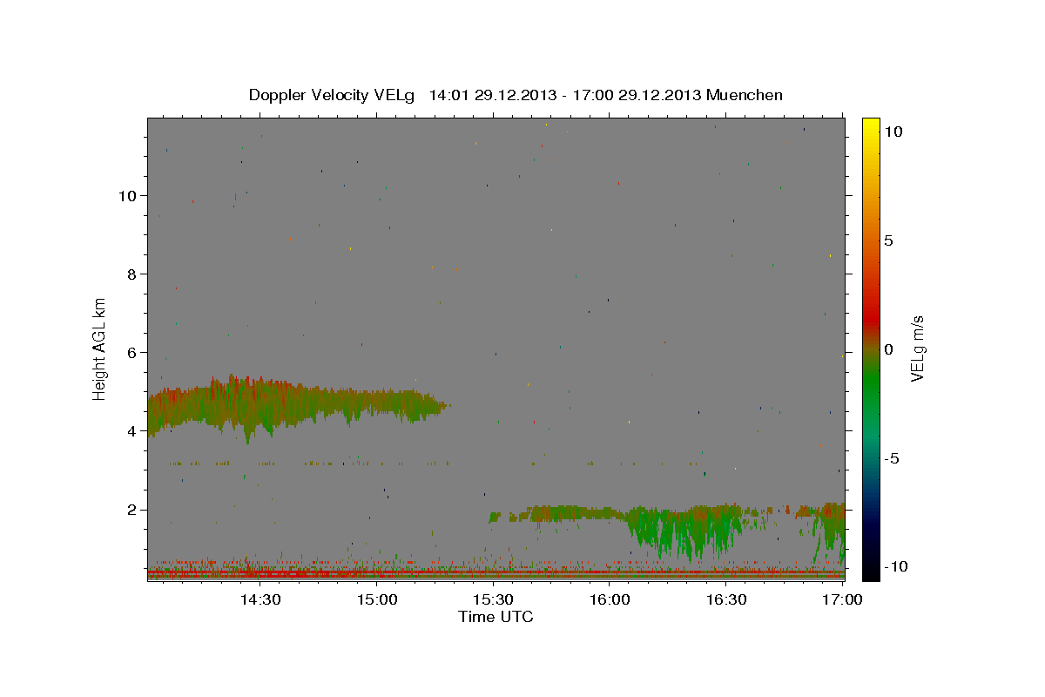The height and width of the screenshot is (697, 1045).
Task: Click the 'Time UTC' axis label
Action: pos(496,617)
